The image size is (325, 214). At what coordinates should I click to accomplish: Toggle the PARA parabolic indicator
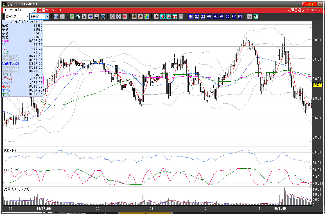227,17
